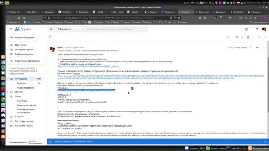Open О группе in sidebar
This screenshot has width=269, height=151.
(19, 117)
